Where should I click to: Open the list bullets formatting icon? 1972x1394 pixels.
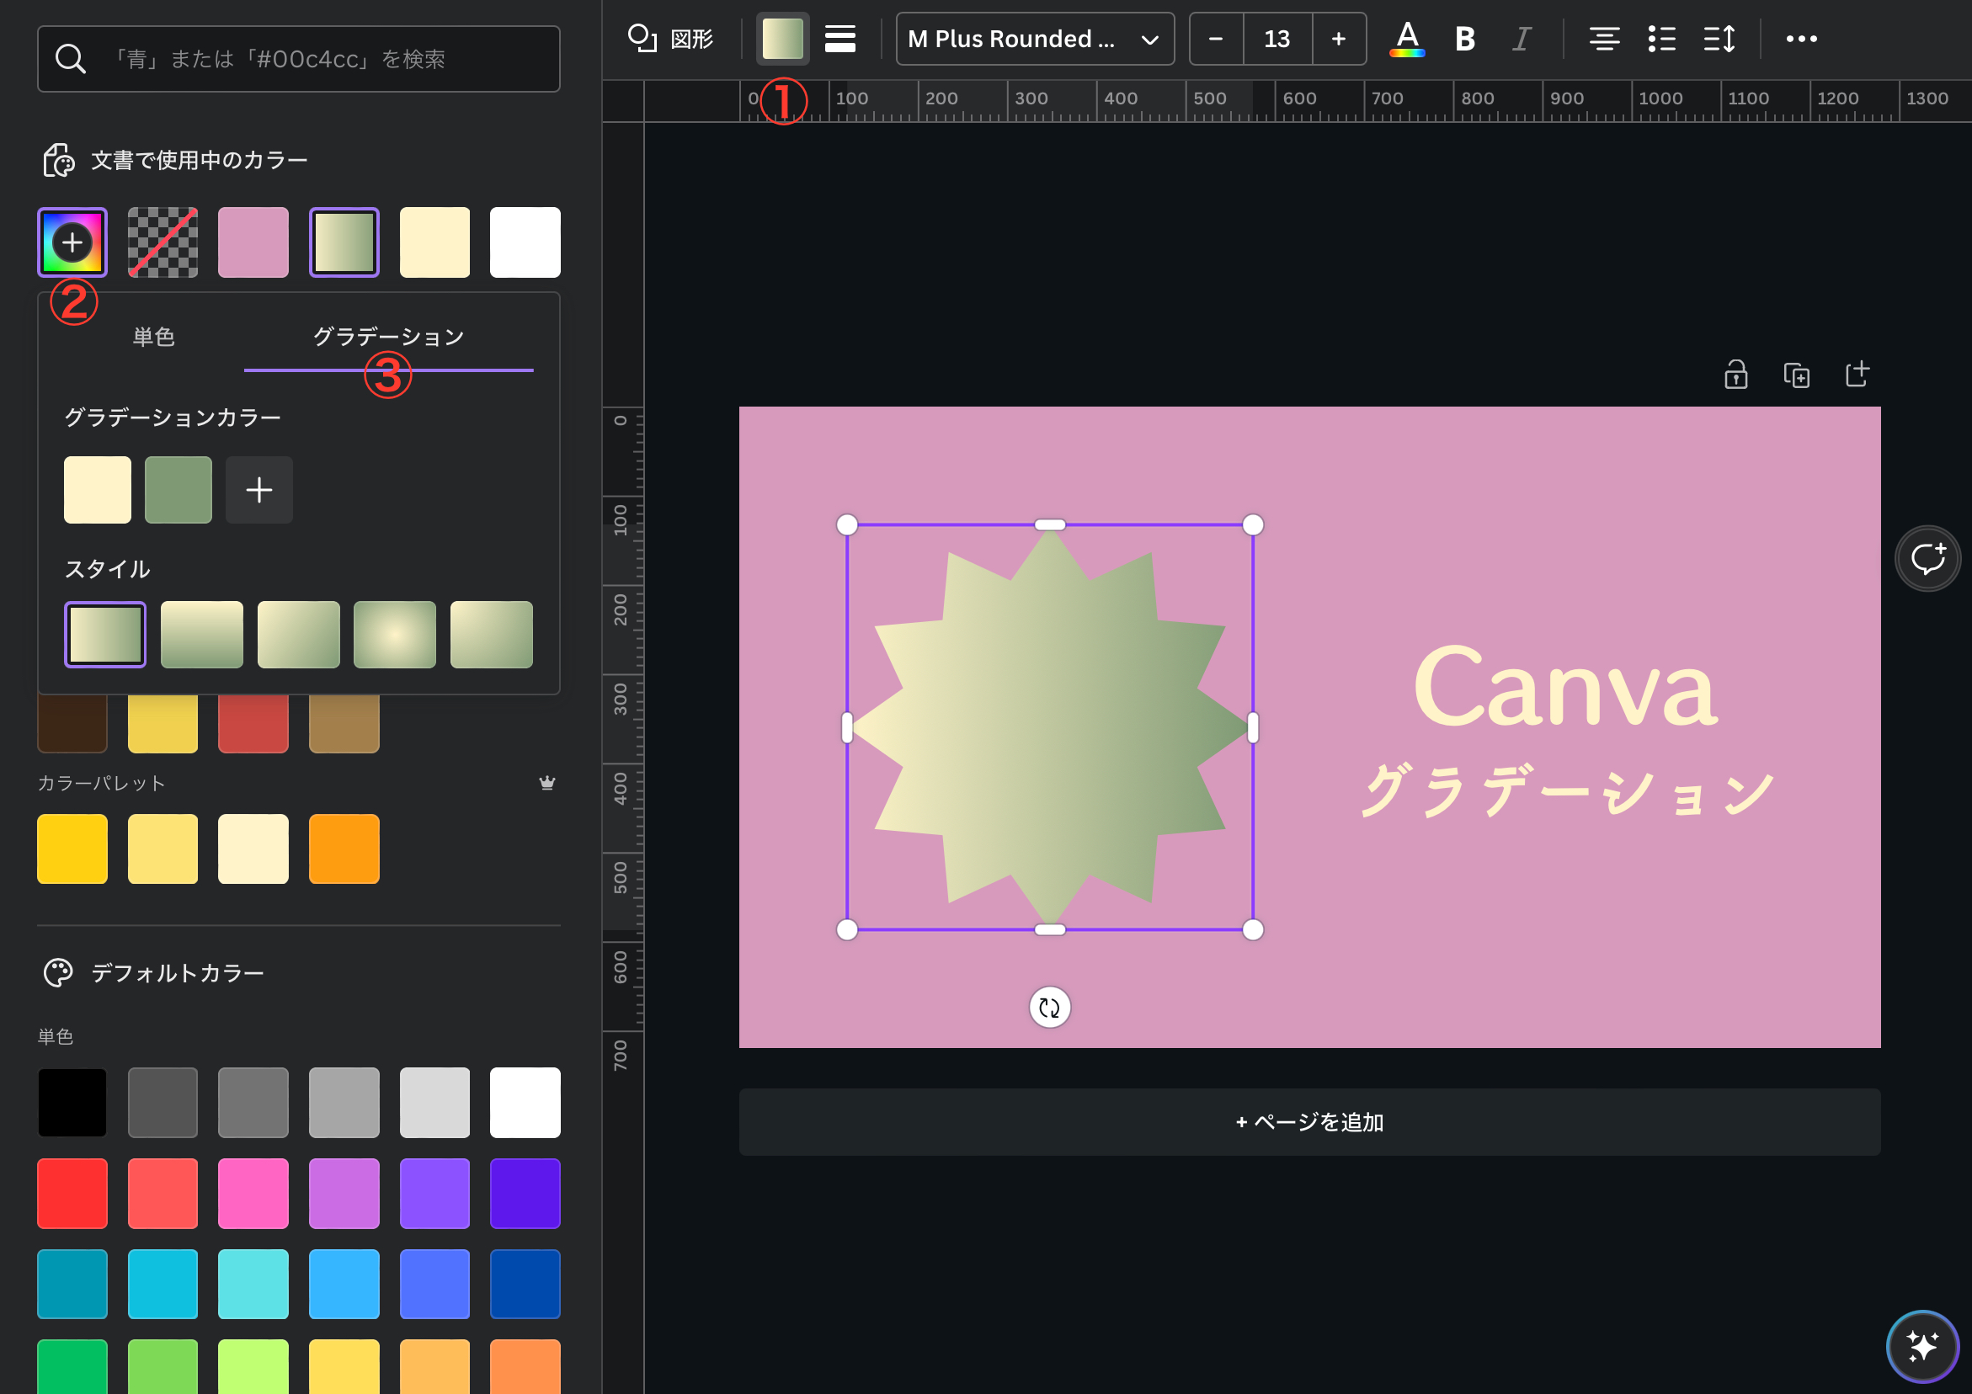pos(1661,39)
